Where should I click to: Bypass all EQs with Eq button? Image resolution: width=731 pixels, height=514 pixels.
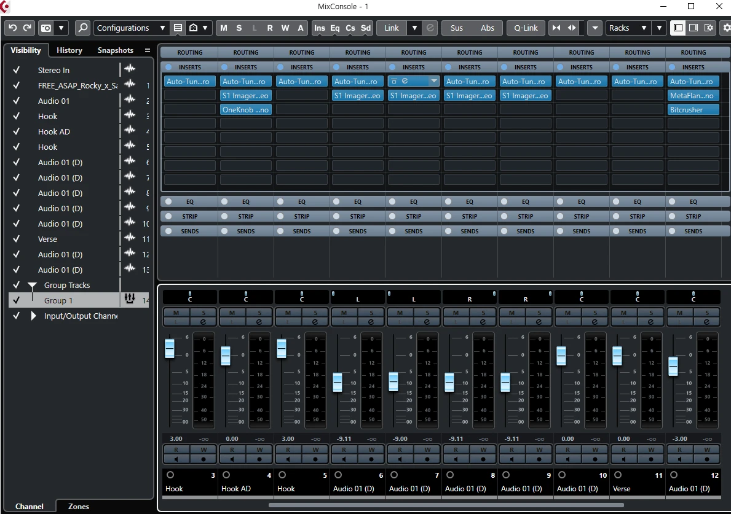point(334,28)
